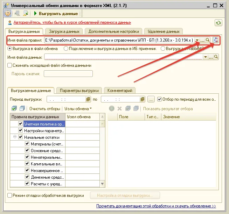The image size is (229, 214).
Task: Open the Прочитать документацию этой обработки link
Action: pos(156,206)
